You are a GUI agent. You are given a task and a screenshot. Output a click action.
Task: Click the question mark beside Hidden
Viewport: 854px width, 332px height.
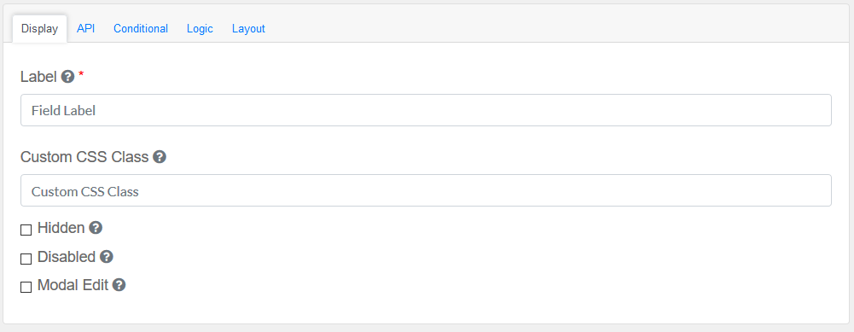coord(96,228)
